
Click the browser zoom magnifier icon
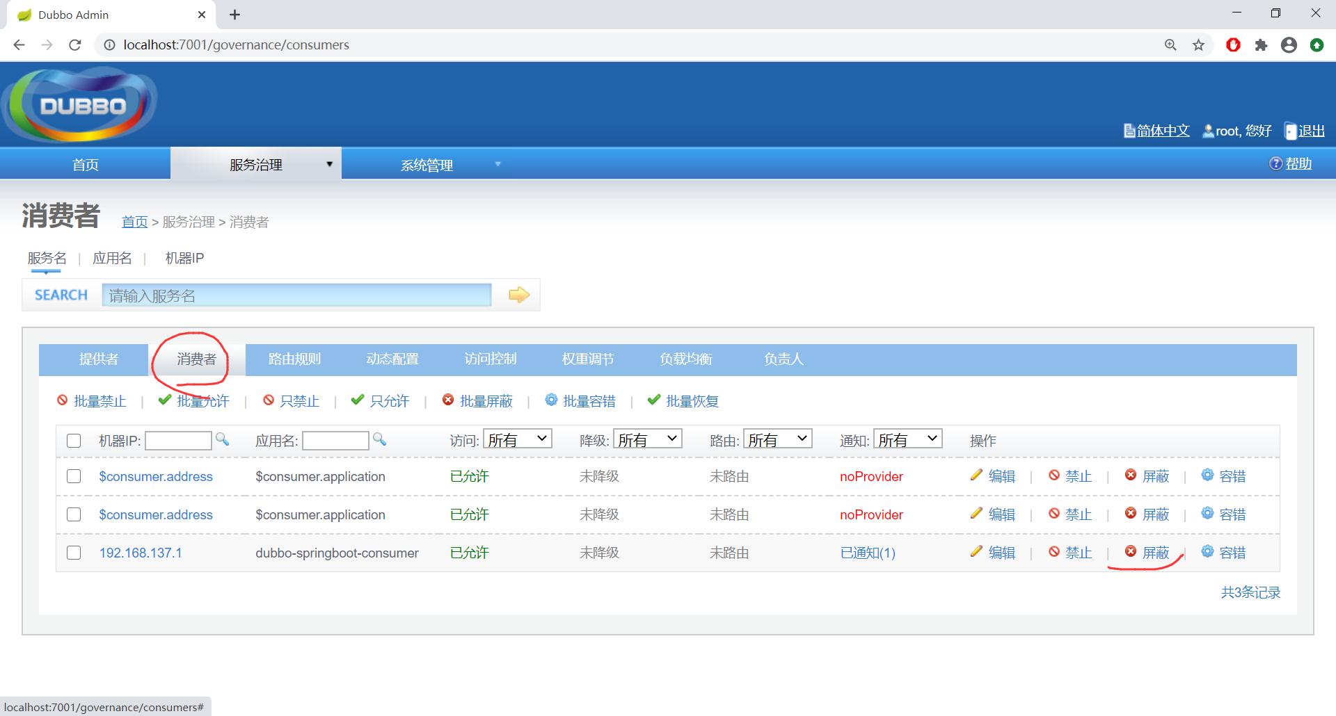(x=1170, y=45)
